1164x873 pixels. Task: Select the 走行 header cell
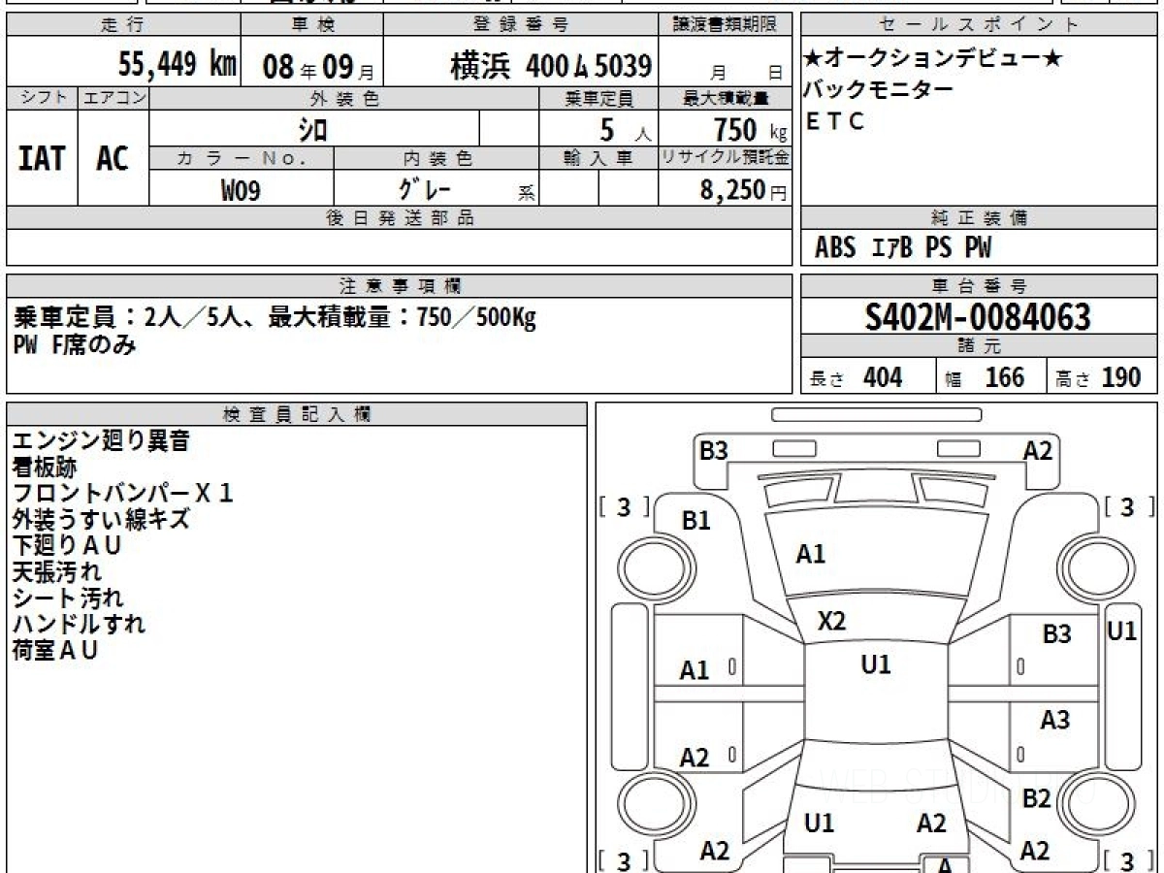[x=123, y=25]
